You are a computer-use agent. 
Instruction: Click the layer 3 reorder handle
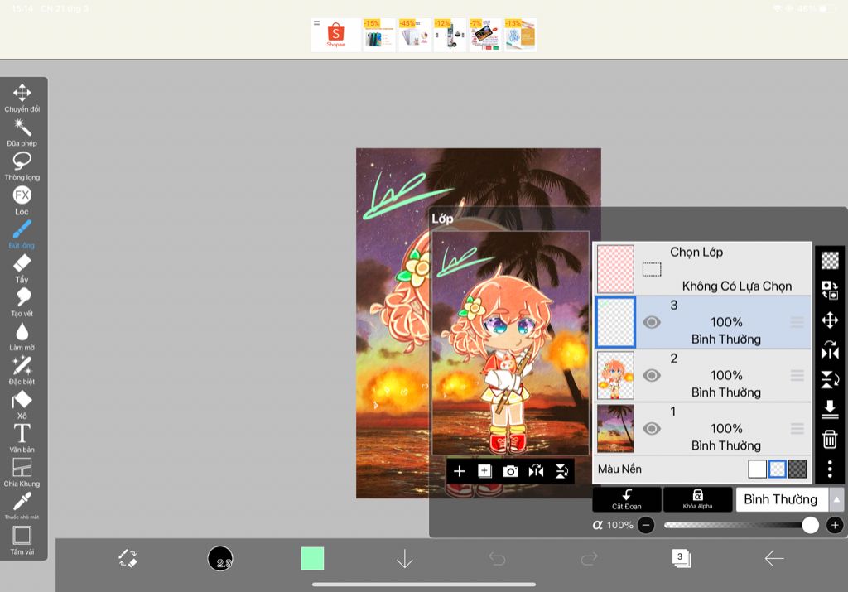797,322
